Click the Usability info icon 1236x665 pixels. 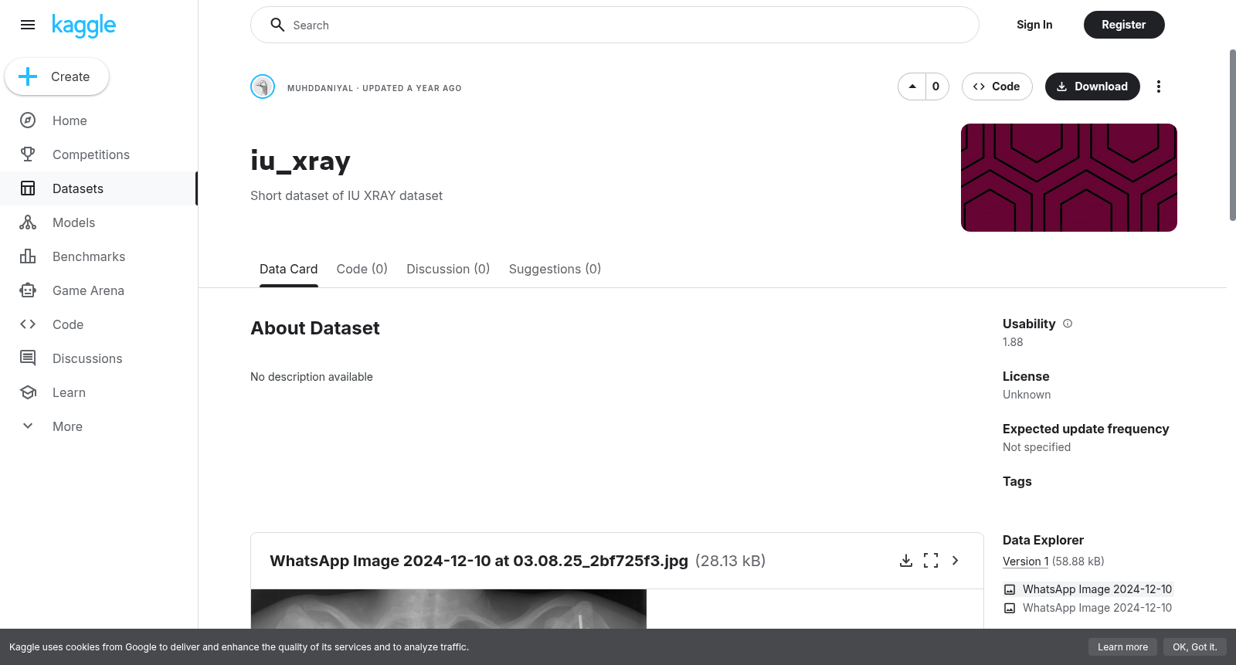click(1068, 324)
